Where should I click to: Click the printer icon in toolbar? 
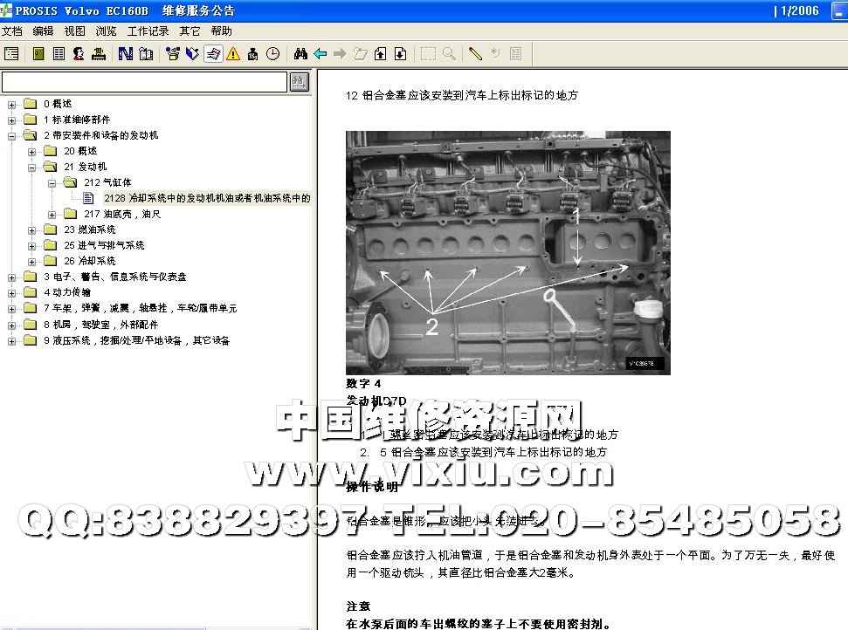(x=99, y=53)
